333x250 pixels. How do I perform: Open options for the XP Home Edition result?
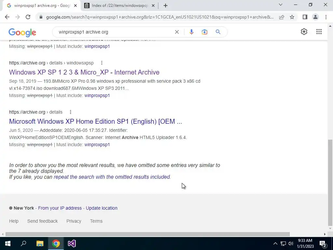71,112
